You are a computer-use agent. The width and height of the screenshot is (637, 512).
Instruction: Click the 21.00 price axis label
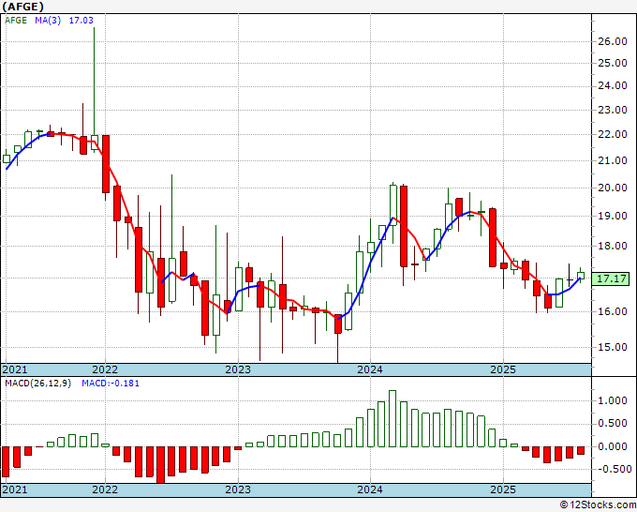(613, 160)
